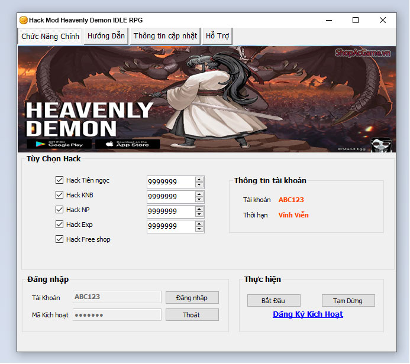Click the Heavenly Demon banner image
This screenshot has height=364, width=410.
[206, 99]
